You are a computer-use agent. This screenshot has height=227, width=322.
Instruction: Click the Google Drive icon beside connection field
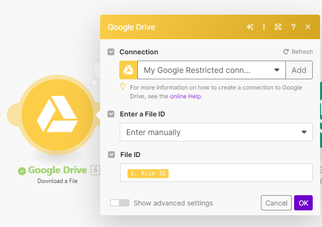(129, 70)
